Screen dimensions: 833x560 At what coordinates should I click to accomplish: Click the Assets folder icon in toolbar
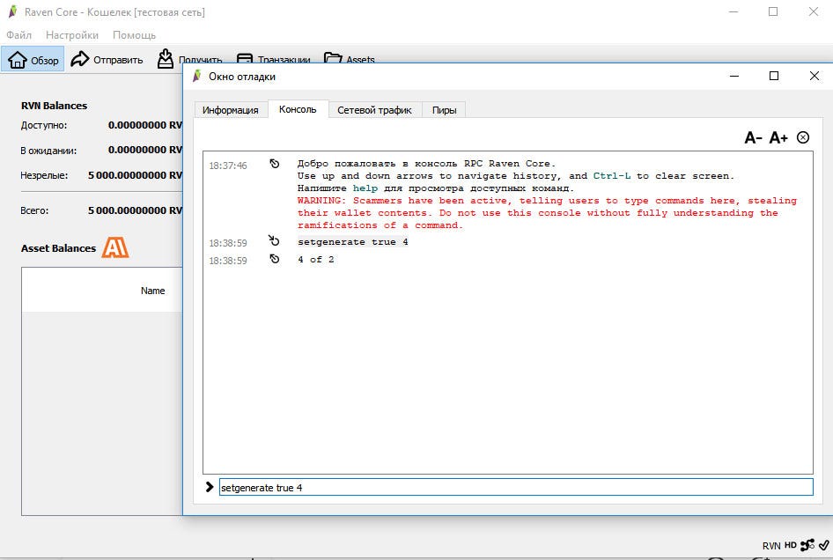(333, 57)
